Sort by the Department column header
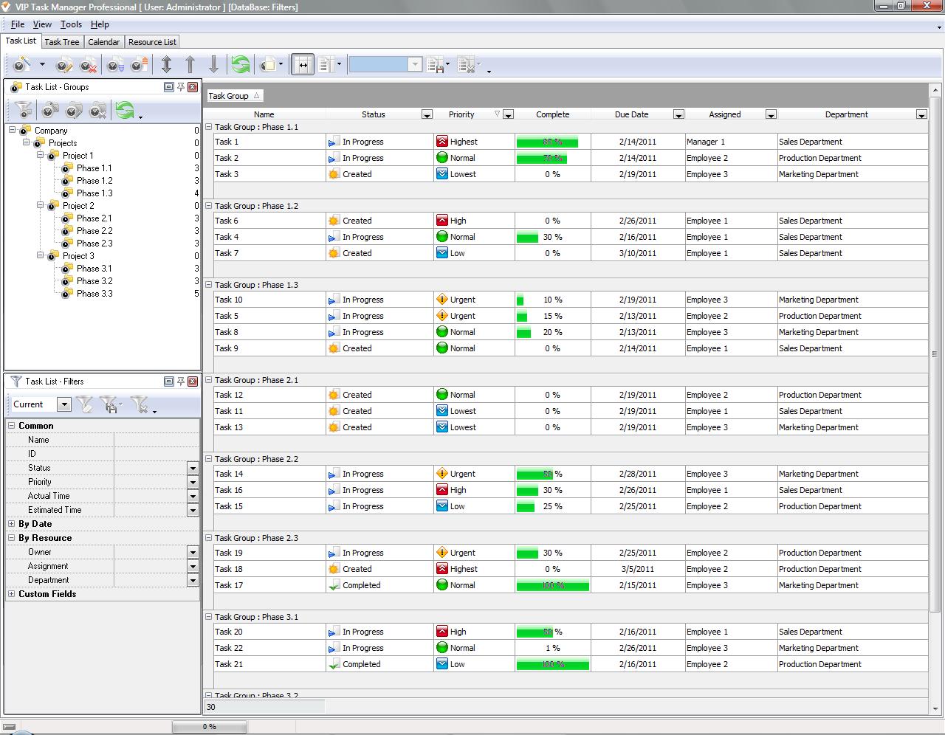The height and width of the screenshot is (735, 945). tap(846, 114)
